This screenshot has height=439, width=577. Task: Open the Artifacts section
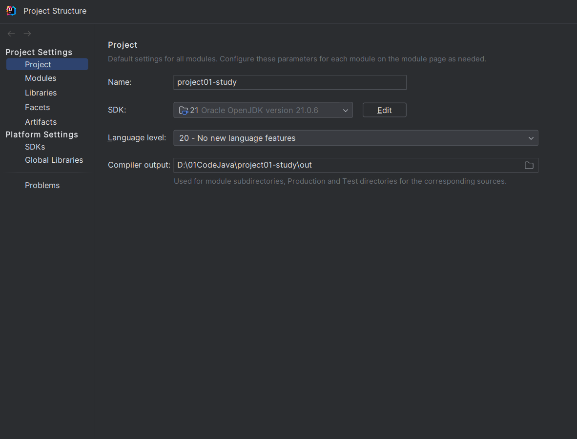[x=41, y=122]
